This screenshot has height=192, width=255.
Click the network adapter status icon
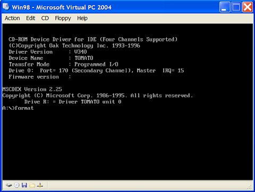pos(40,185)
